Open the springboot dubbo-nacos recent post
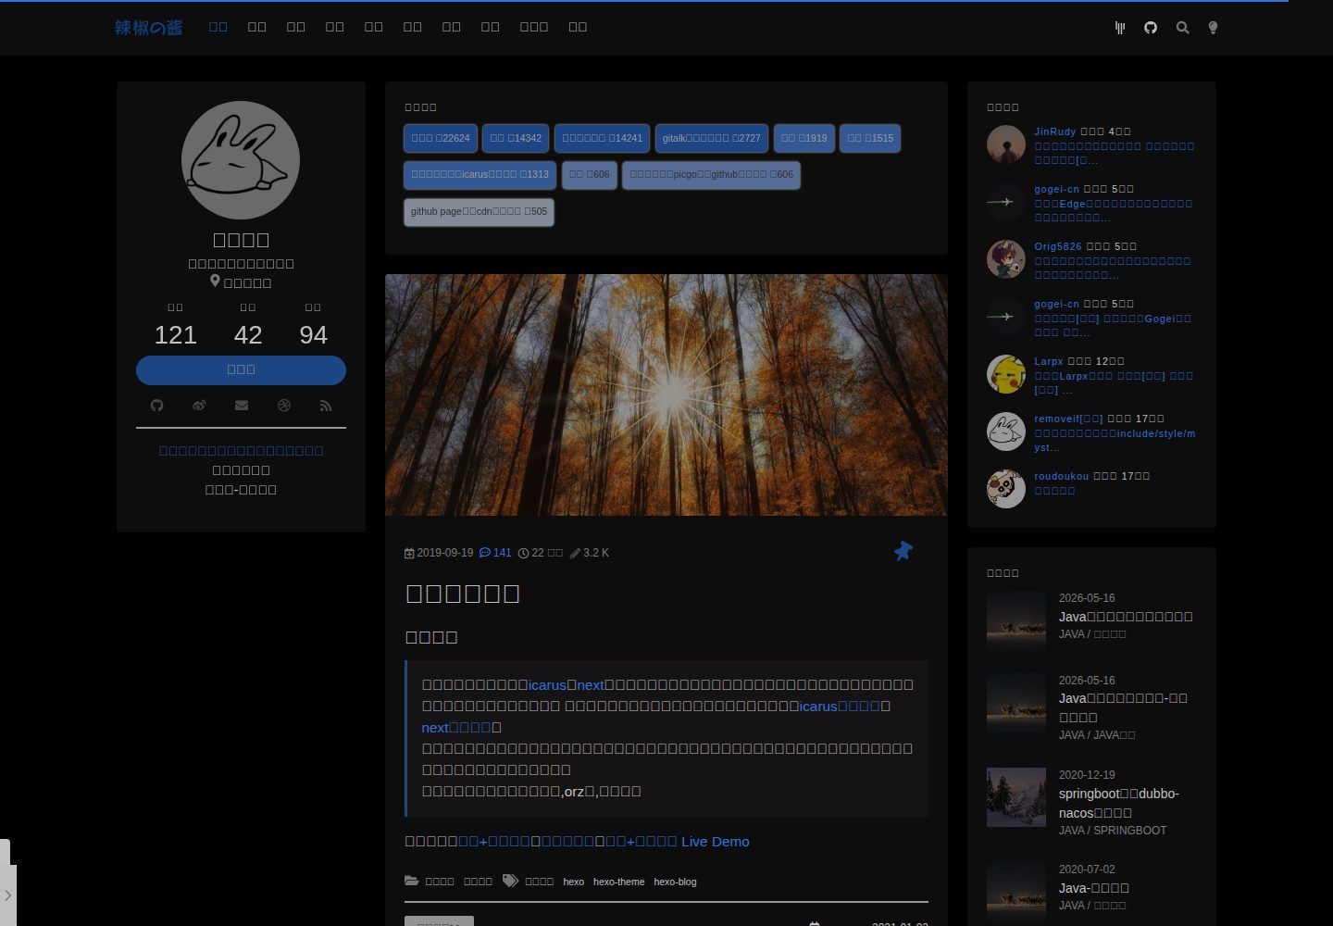Screen dimensions: 1333x926 (x=1119, y=803)
